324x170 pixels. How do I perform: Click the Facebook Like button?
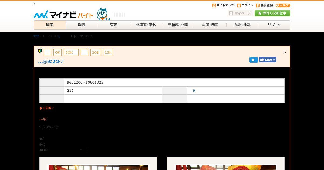point(268,60)
